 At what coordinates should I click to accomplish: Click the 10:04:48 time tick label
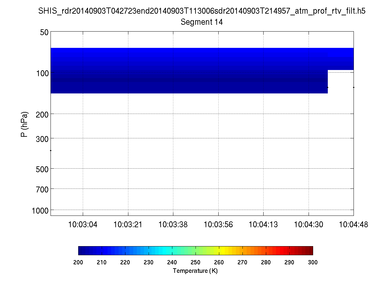click(353, 225)
